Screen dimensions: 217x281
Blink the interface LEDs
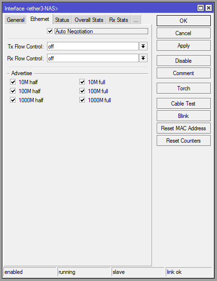(x=184, y=116)
